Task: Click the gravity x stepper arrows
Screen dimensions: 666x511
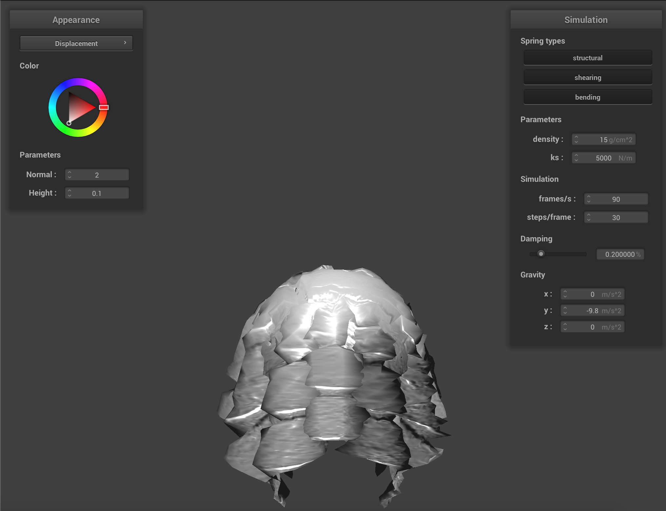Action: pos(565,294)
